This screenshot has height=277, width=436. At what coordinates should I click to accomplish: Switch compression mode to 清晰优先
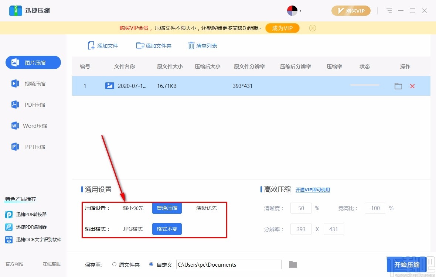[207, 208]
